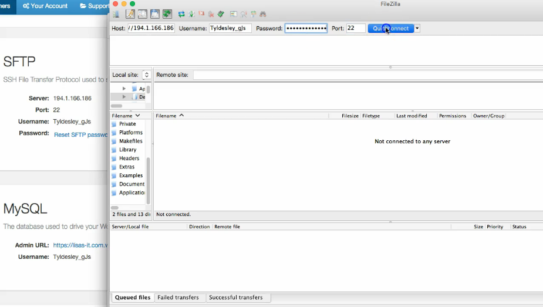
Task: Open the Site Manager icon
Action: click(116, 14)
